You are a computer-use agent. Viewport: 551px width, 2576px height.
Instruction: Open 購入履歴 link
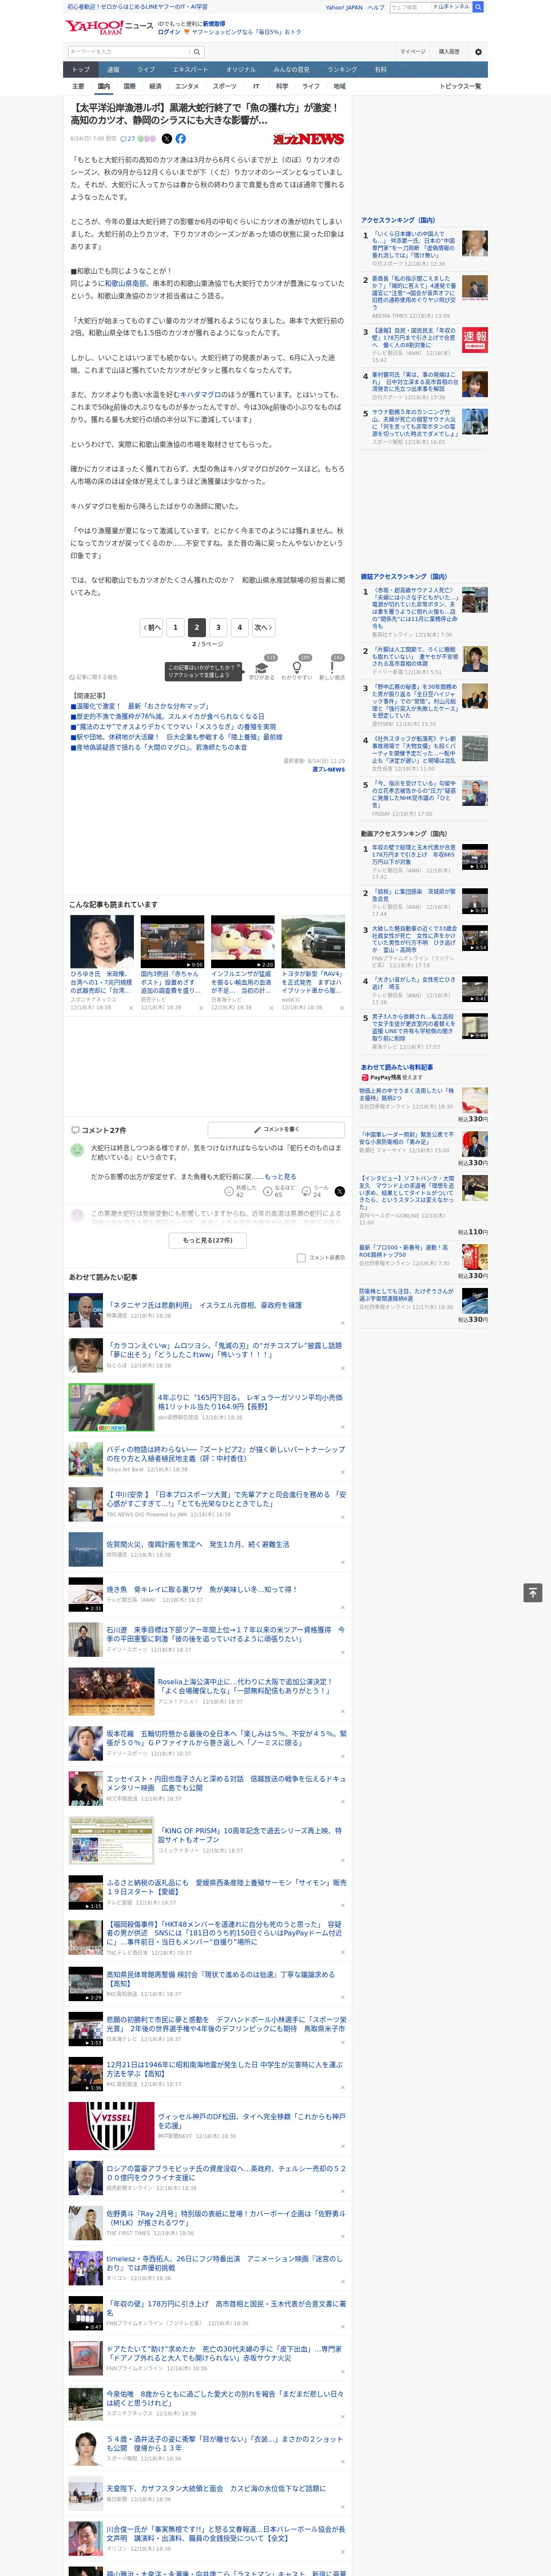coord(449,52)
